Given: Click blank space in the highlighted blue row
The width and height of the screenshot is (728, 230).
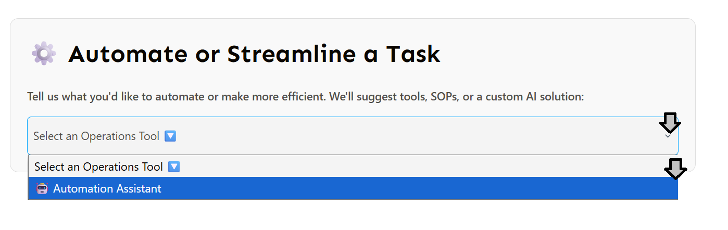Looking at the screenshot, I should (417, 188).
